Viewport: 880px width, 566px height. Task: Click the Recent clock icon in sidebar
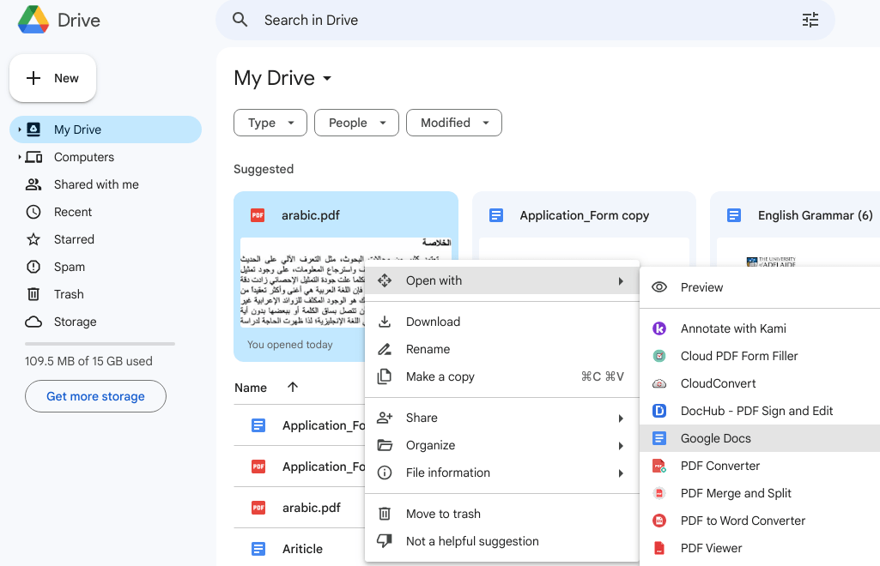point(33,212)
